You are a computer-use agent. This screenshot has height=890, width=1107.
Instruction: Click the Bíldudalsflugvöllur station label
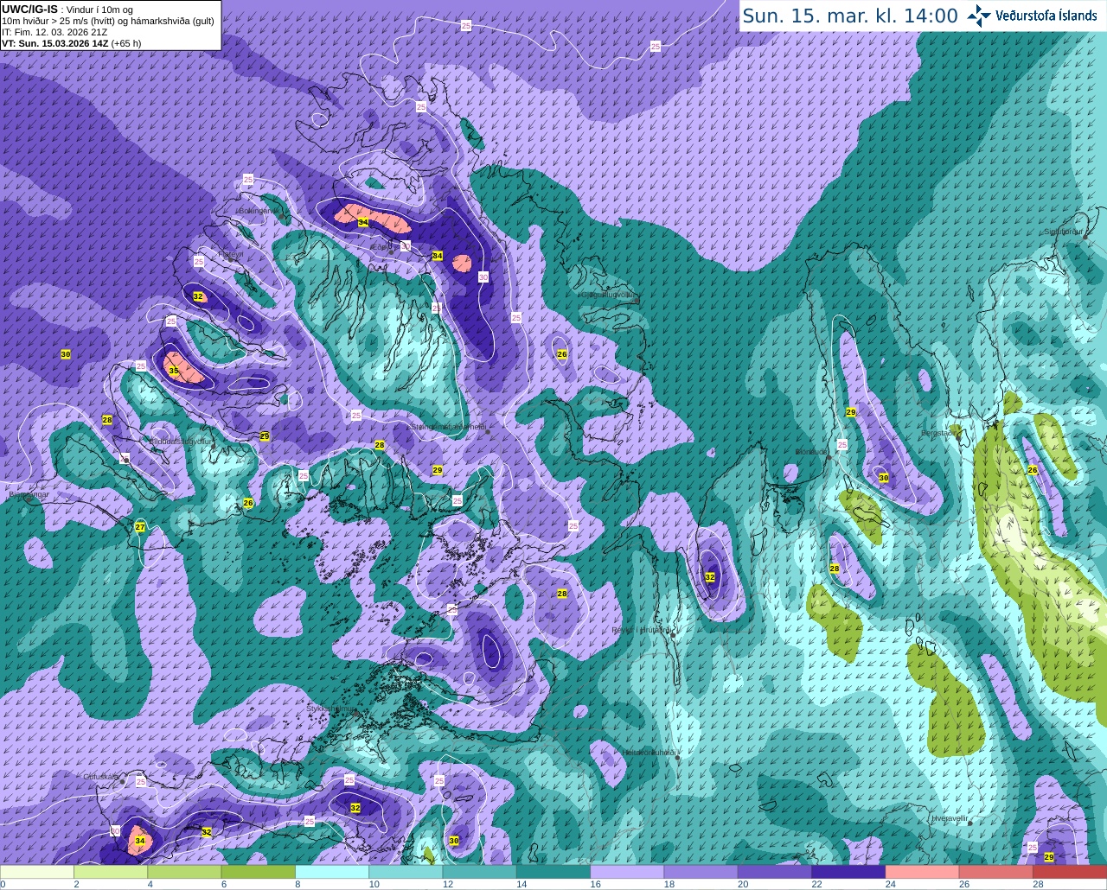click(x=180, y=441)
